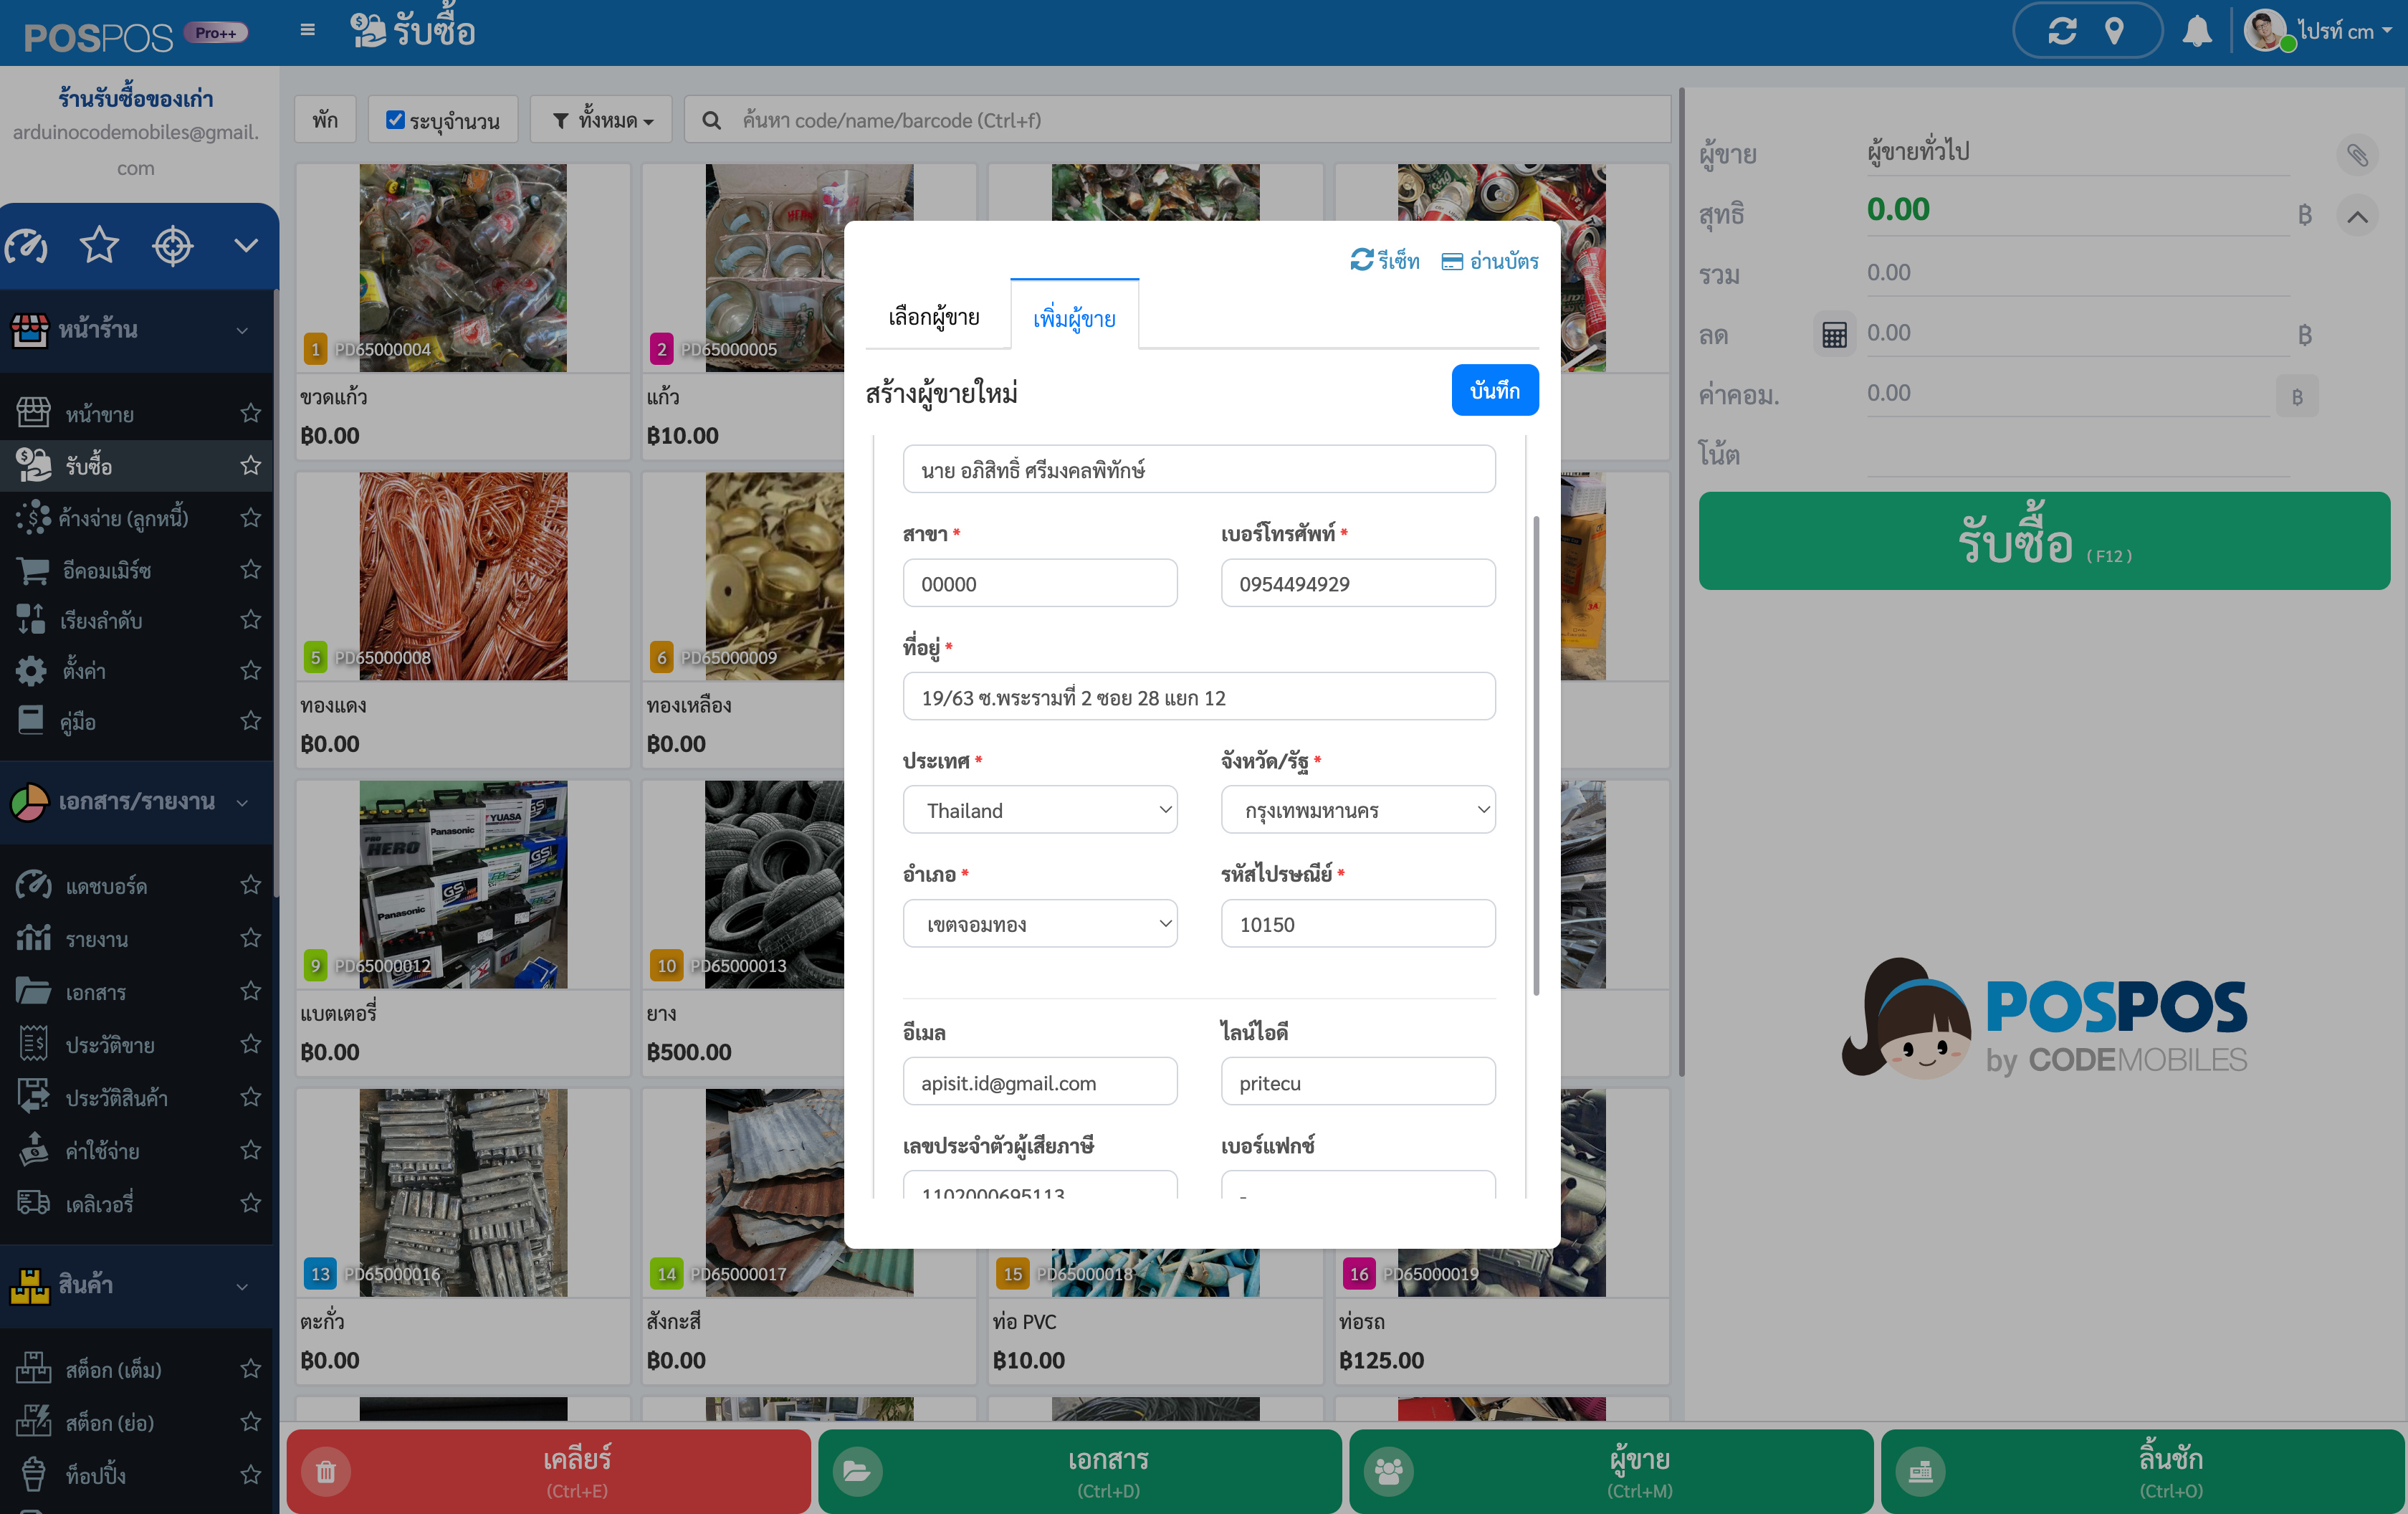Click the phone number input field
2408x1514 pixels.
(x=1357, y=584)
